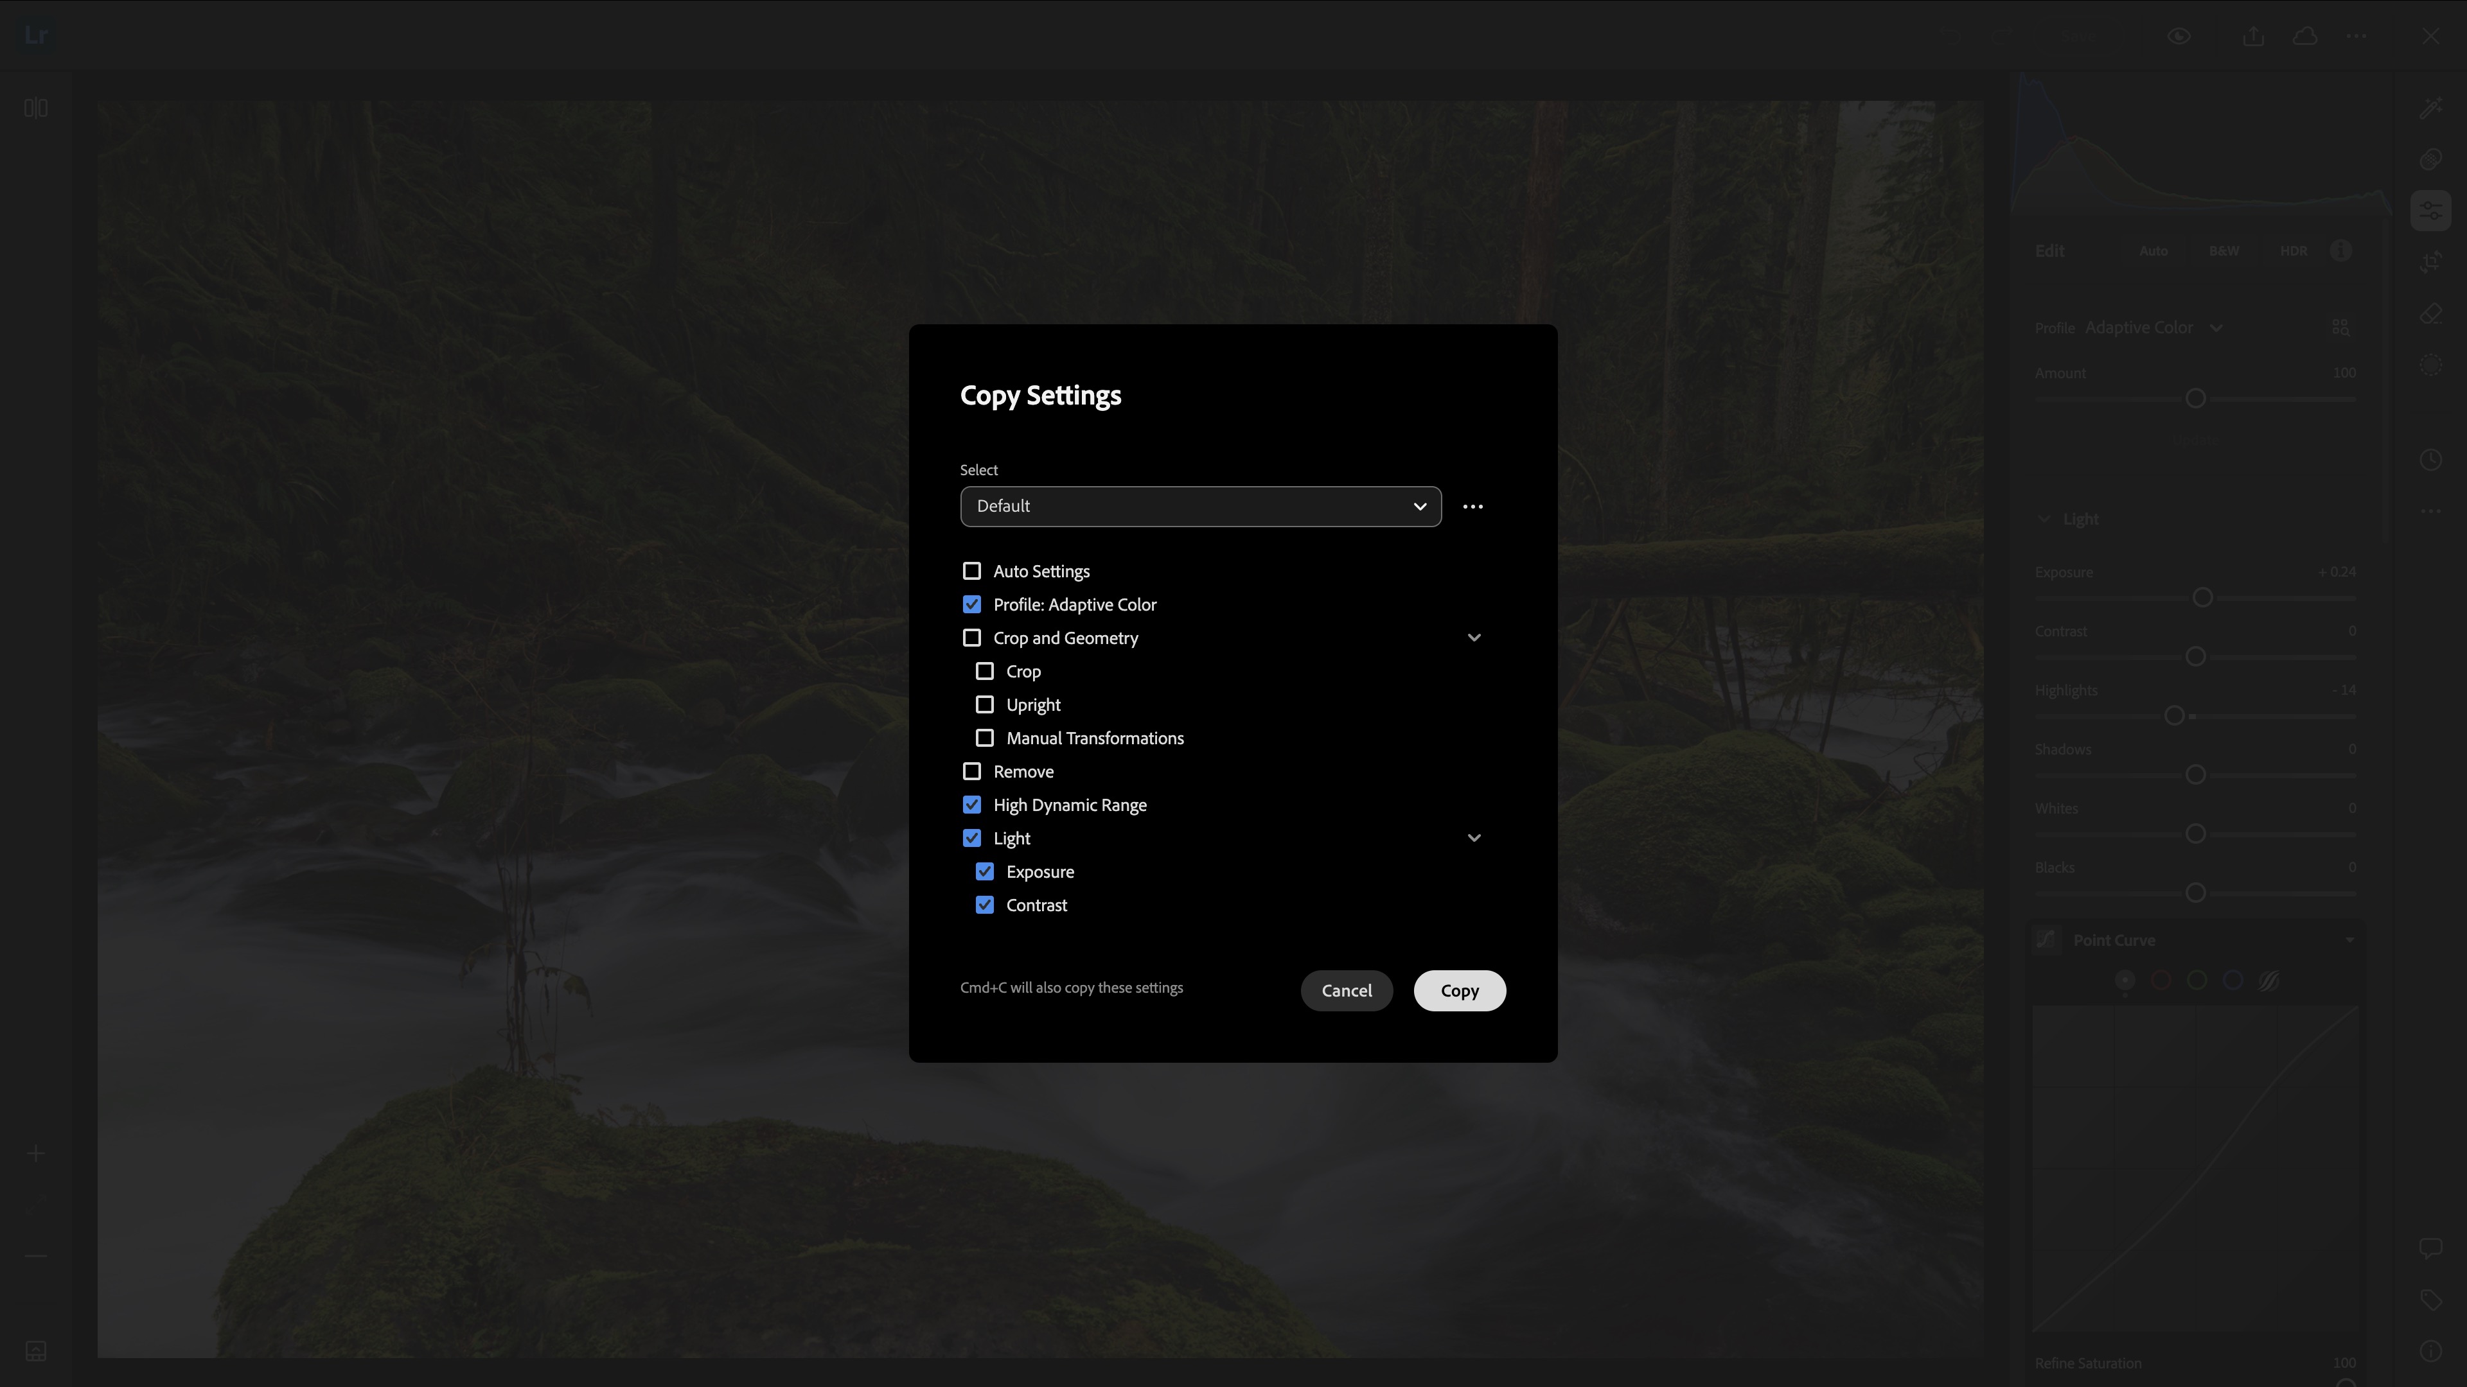Enable the Auto Settings checkbox

click(x=972, y=571)
